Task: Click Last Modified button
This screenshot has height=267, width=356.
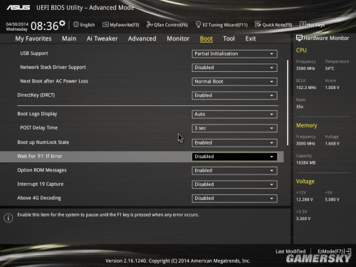Action: pyautogui.click(x=290, y=251)
